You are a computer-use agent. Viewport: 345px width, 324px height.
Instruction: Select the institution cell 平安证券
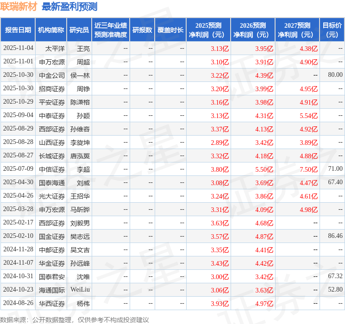point(52,102)
